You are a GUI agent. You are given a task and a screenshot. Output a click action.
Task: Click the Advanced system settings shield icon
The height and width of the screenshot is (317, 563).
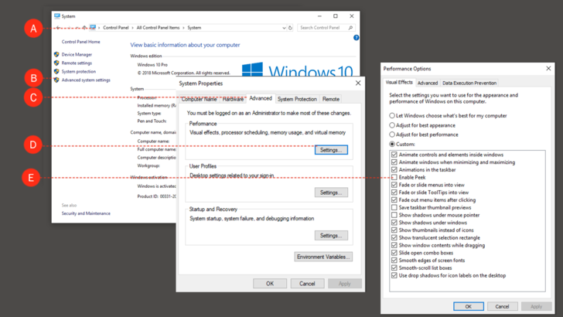pos(56,80)
